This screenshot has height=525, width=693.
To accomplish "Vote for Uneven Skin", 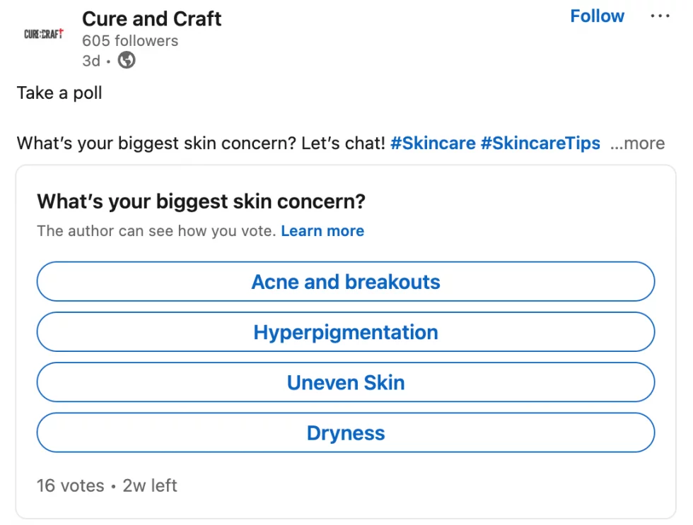I will (346, 382).
